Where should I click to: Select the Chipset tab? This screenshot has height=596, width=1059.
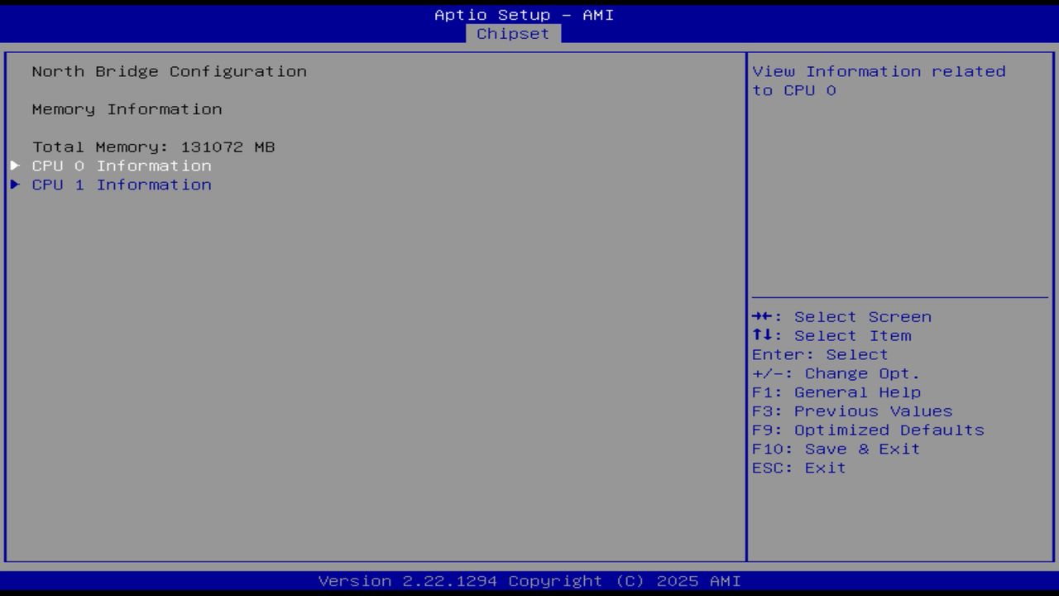[513, 34]
